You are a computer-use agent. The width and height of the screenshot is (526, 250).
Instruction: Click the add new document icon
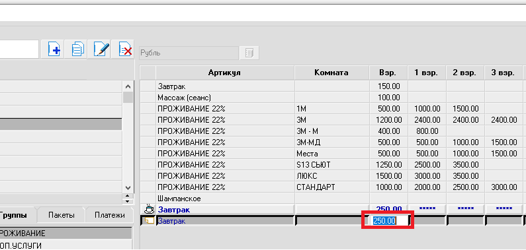[54, 49]
